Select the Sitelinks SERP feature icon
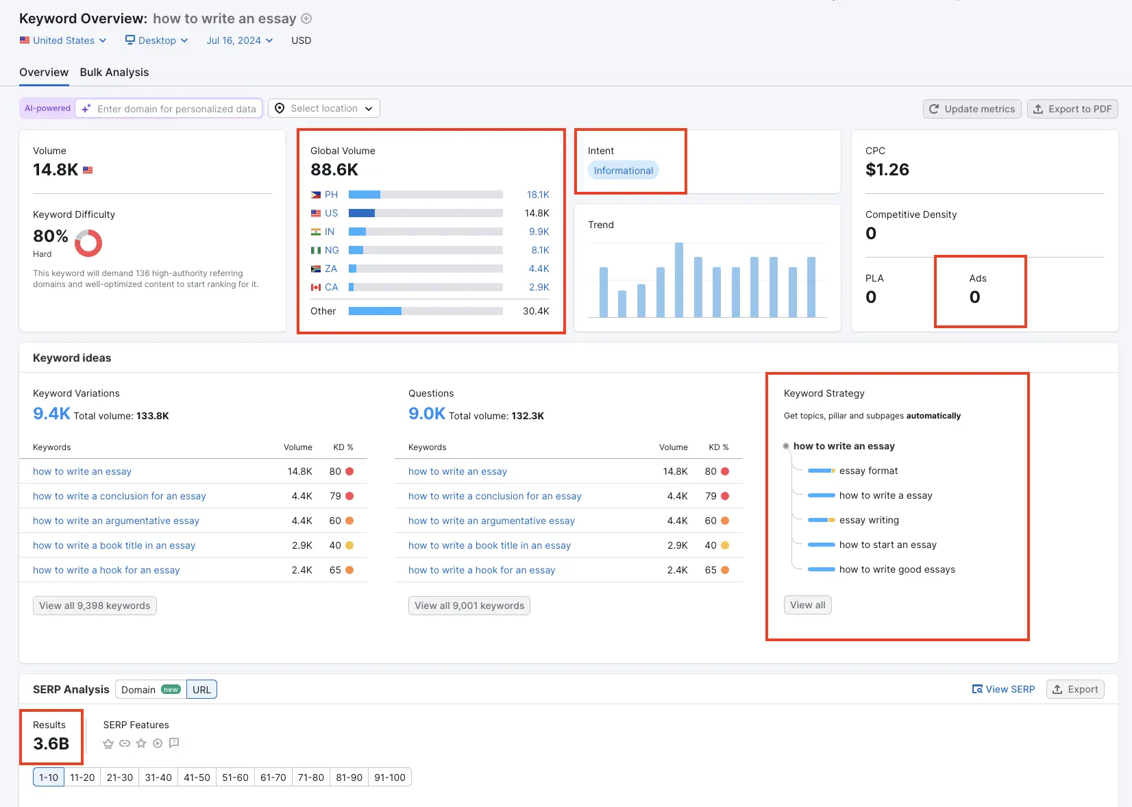Screen dimensions: 1132x807 [x=125, y=743]
